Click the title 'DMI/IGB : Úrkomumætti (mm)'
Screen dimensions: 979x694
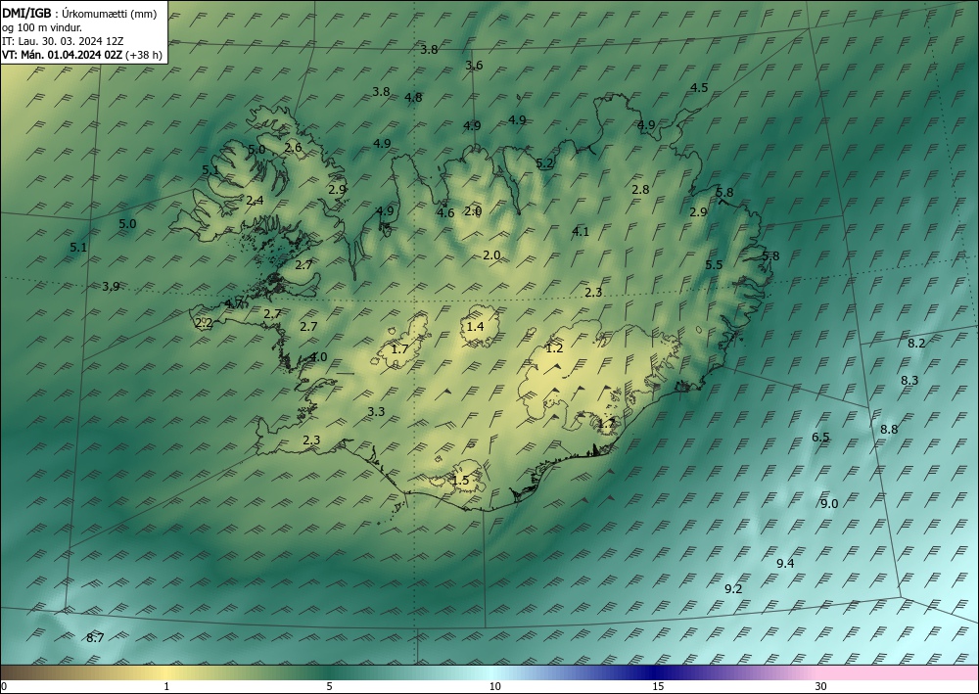pos(79,14)
